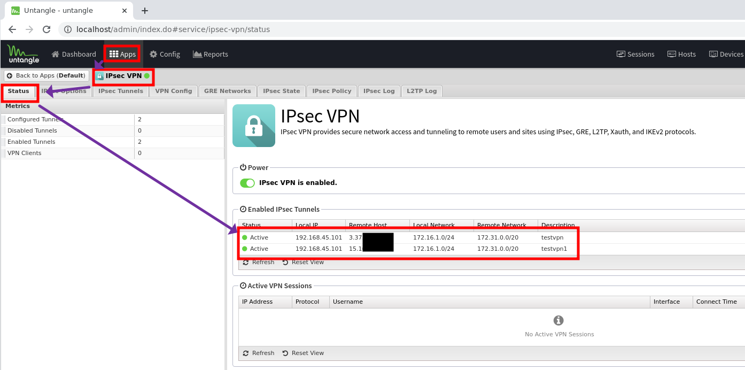Go back in the browser

pos(12,29)
